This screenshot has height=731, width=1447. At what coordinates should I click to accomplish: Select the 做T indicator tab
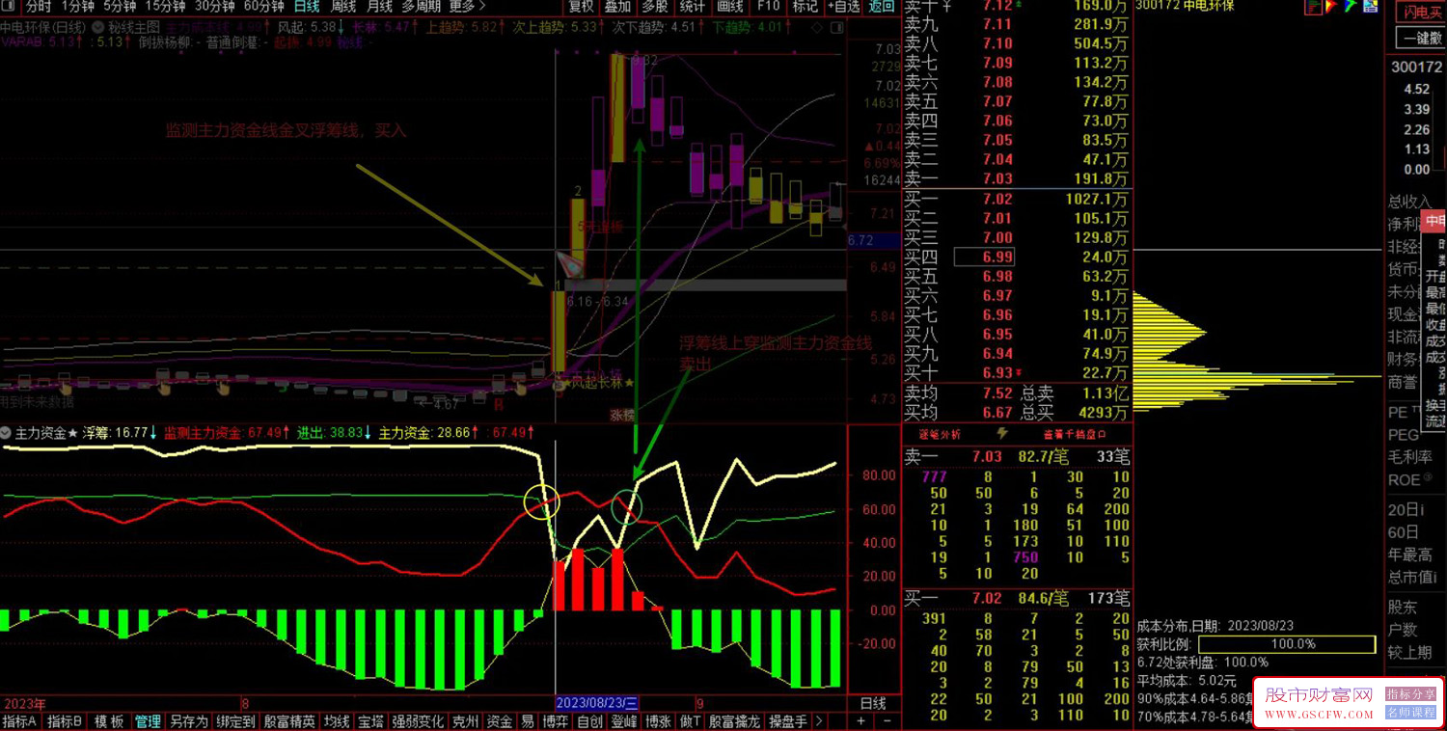691,721
